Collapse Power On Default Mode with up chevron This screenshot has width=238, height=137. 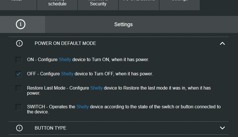click(222, 43)
